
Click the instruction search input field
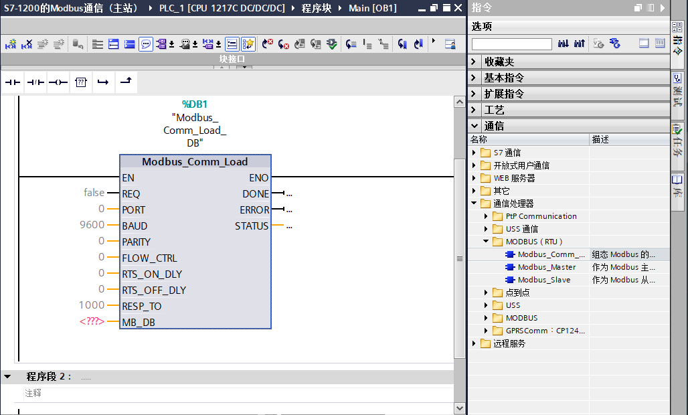click(x=511, y=44)
